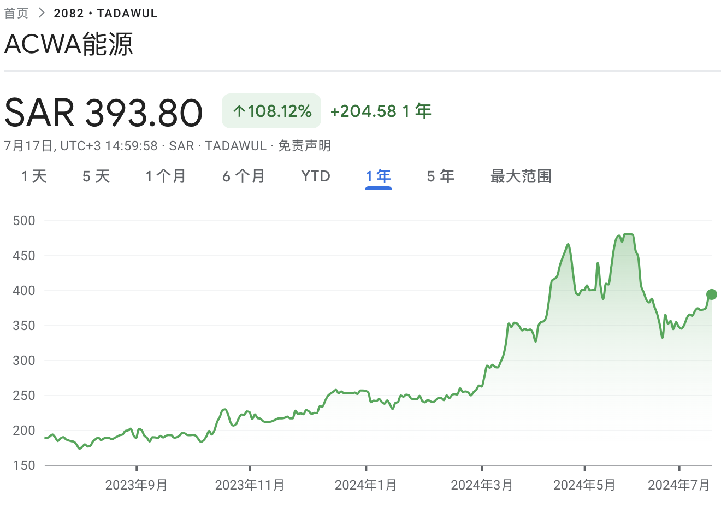Select the 1个月 time range
This screenshot has width=721, height=507.
coord(166,176)
